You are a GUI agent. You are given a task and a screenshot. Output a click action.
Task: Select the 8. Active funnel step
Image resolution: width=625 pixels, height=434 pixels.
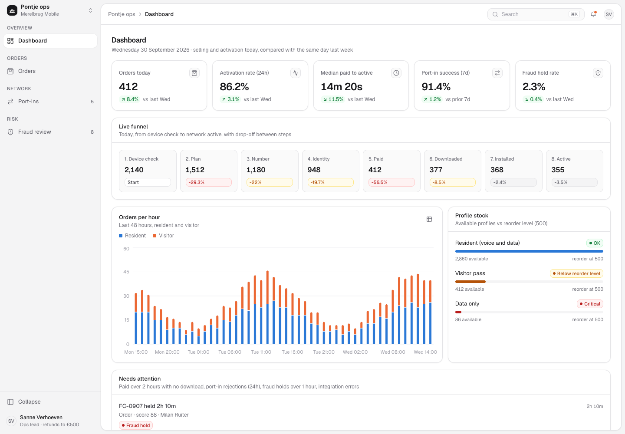click(575, 171)
